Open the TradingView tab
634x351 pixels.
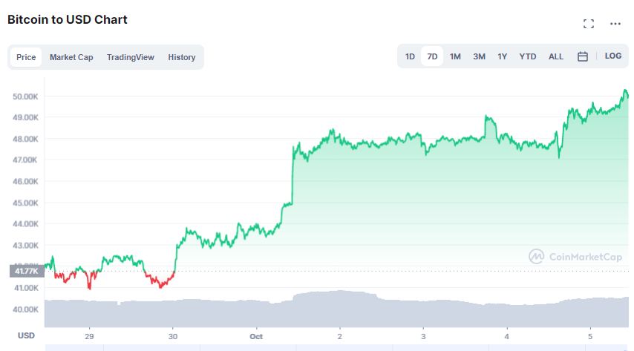pos(130,57)
